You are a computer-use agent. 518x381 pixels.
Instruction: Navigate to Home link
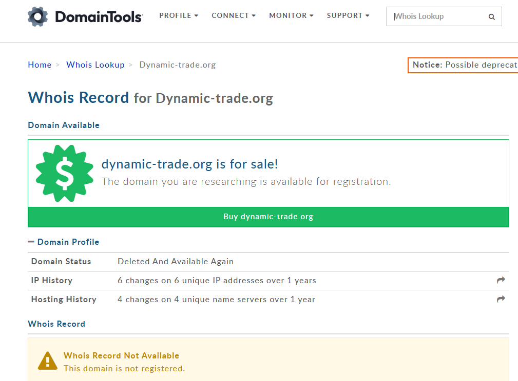[40, 65]
